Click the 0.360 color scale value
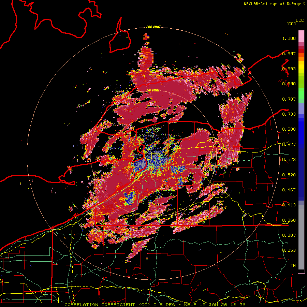307x307 pixels. pyautogui.click(x=289, y=220)
